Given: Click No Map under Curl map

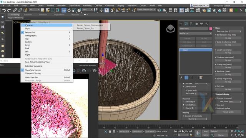Looking at the screenshot, I should pos(228,89).
